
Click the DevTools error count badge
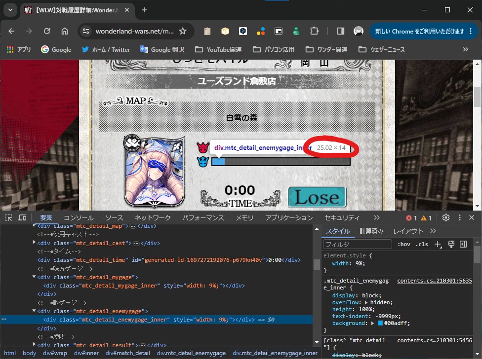[411, 218]
